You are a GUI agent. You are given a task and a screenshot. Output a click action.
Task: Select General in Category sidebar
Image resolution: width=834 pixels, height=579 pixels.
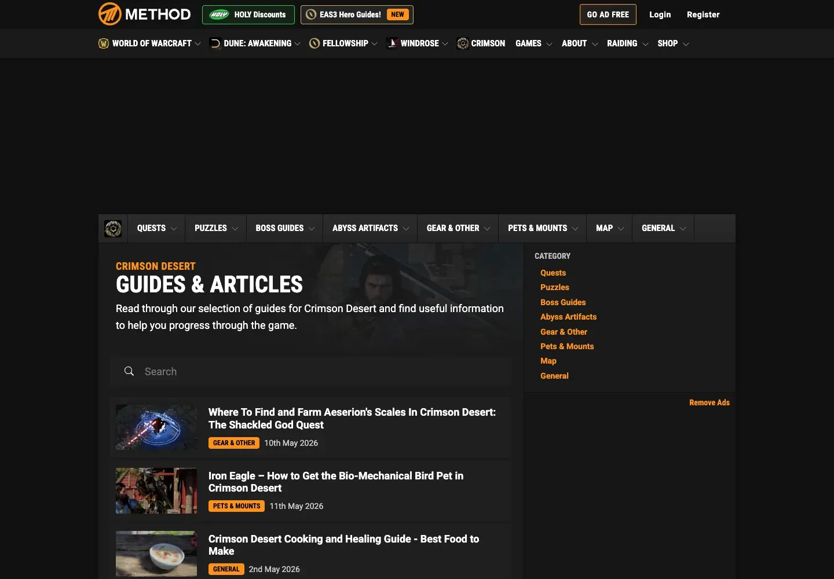(x=554, y=376)
